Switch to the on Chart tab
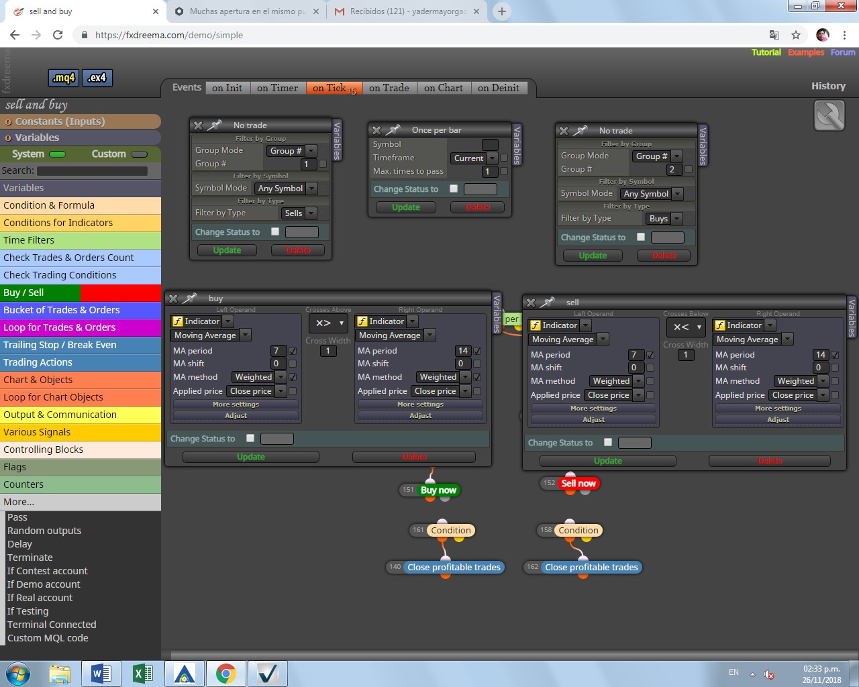The image size is (859, 687). point(444,88)
